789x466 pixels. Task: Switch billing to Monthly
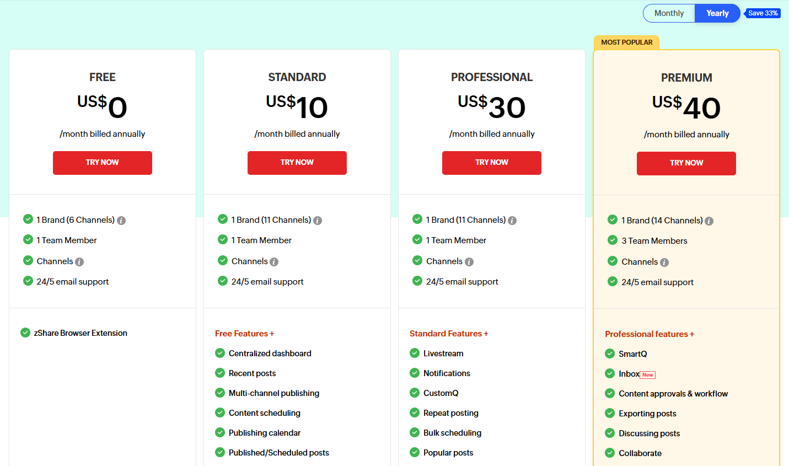669,13
